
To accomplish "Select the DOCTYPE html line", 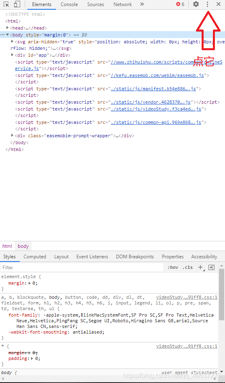I will point(25,14).
